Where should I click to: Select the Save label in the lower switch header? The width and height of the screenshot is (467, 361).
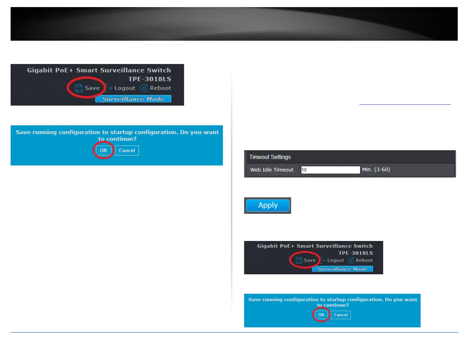(310, 260)
